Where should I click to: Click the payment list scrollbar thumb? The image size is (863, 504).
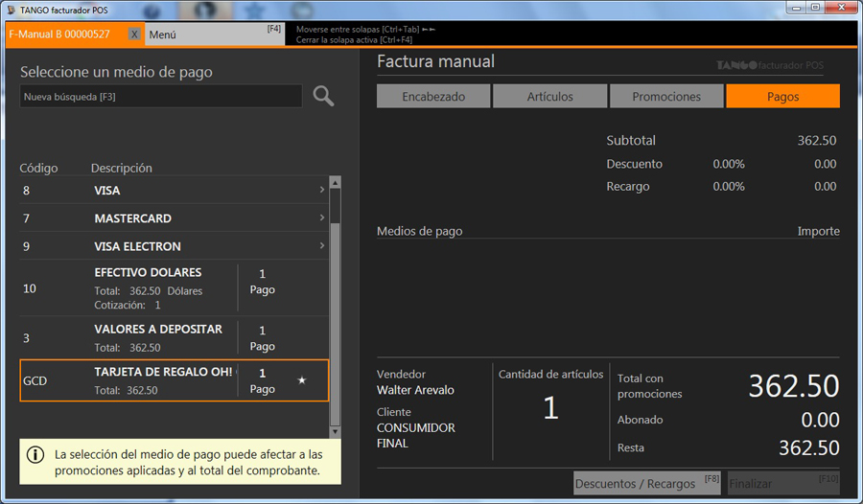pos(335,324)
